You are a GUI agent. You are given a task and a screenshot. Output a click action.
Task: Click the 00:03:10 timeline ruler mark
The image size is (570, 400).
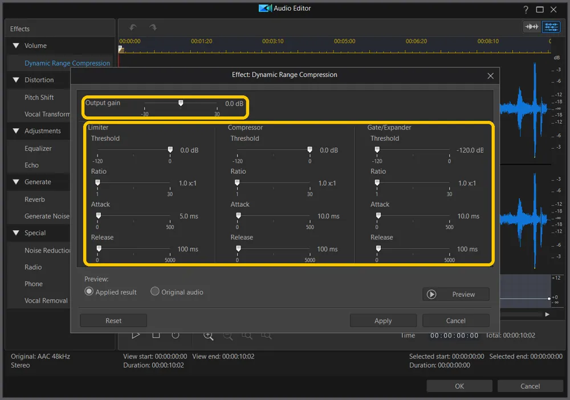(x=272, y=41)
